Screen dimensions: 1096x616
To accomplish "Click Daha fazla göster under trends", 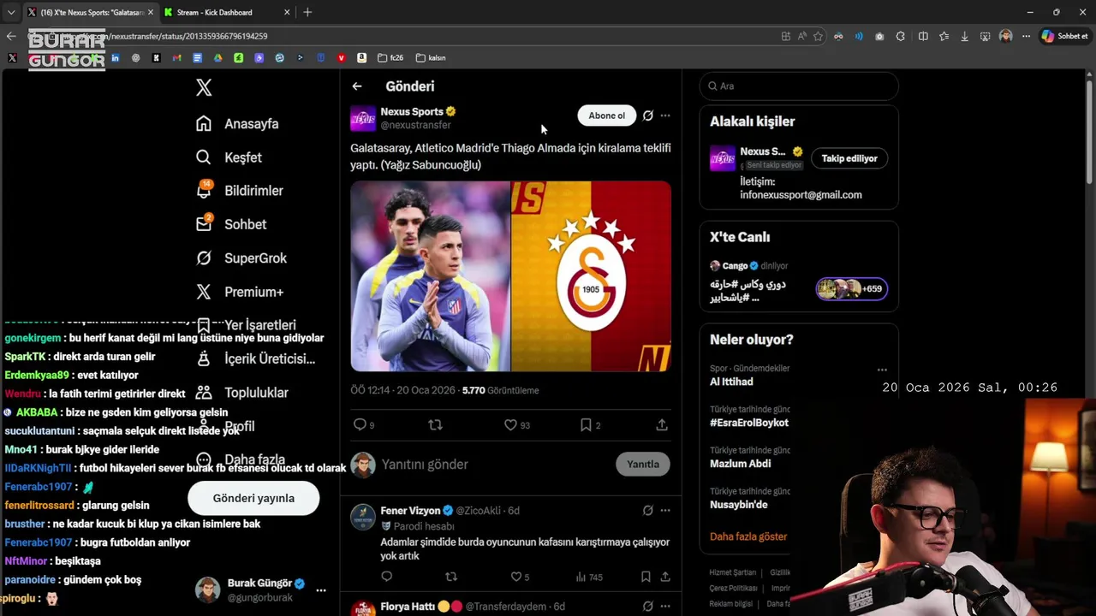I will pos(748,536).
